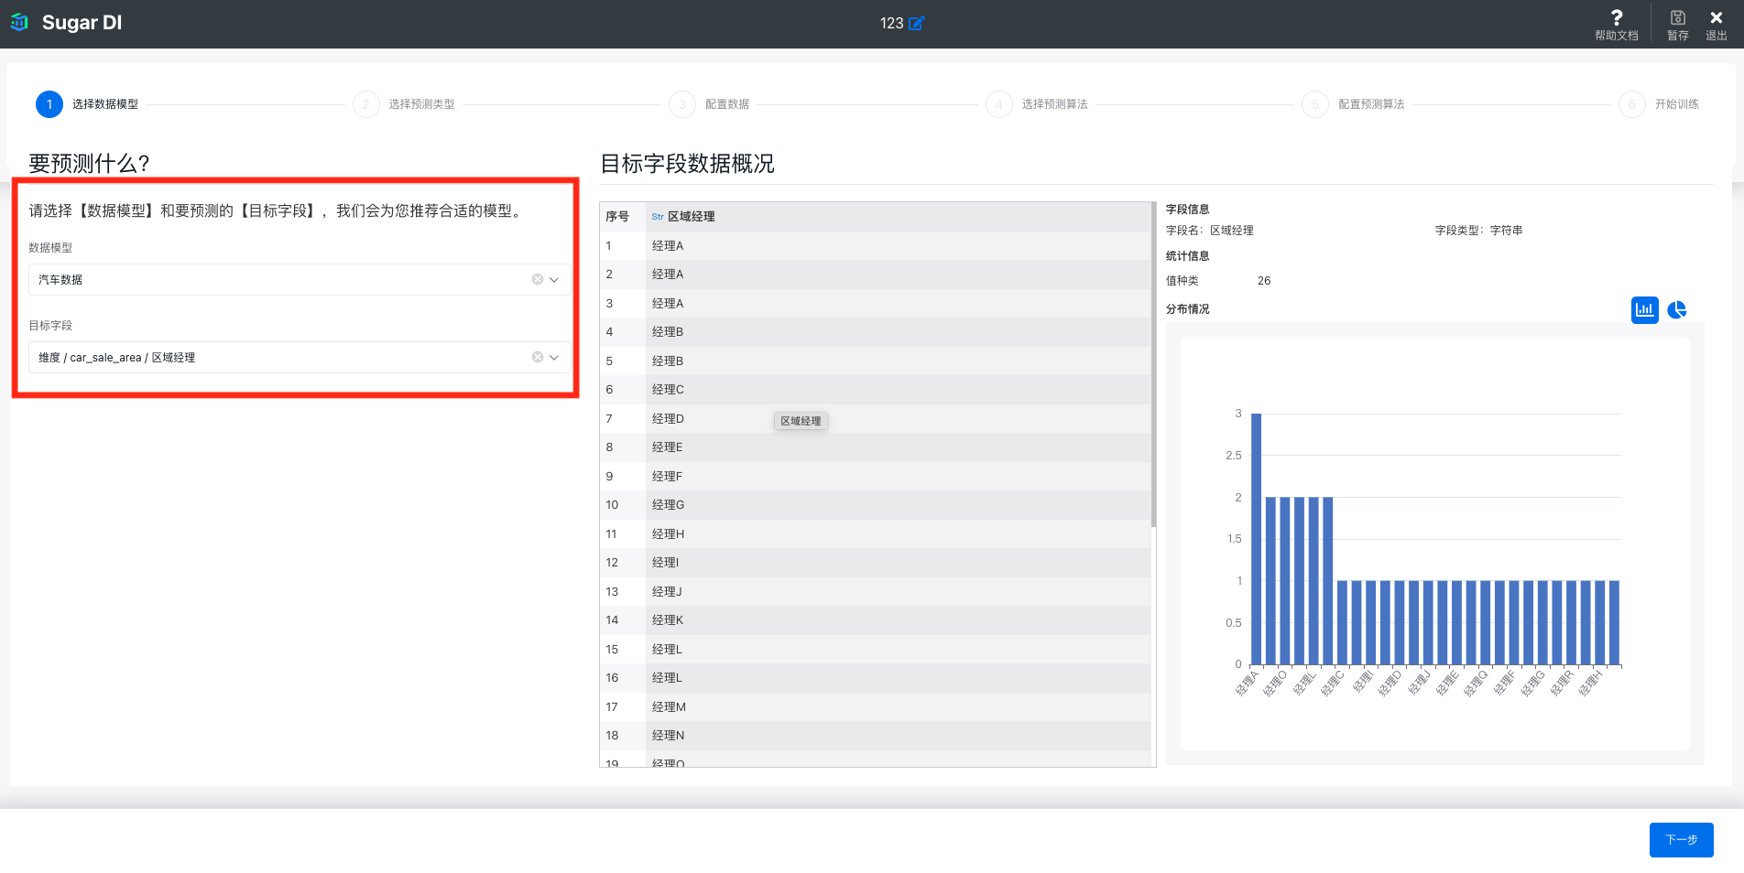
Task: Click the tallest bar 经理A in chart
Action: click(x=1257, y=539)
